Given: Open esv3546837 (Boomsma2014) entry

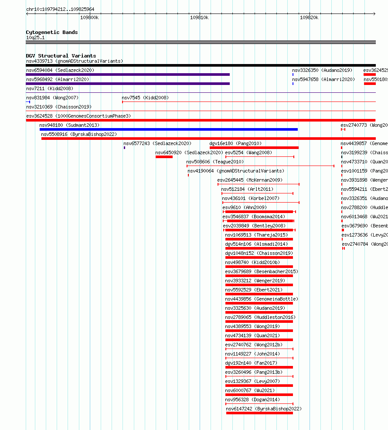Looking at the screenshot, I should click(254, 217).
